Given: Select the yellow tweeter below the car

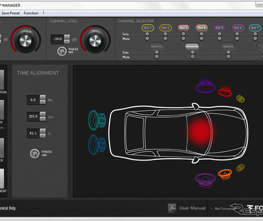Looking at the screenshot, I should click(x=240, y=167).
